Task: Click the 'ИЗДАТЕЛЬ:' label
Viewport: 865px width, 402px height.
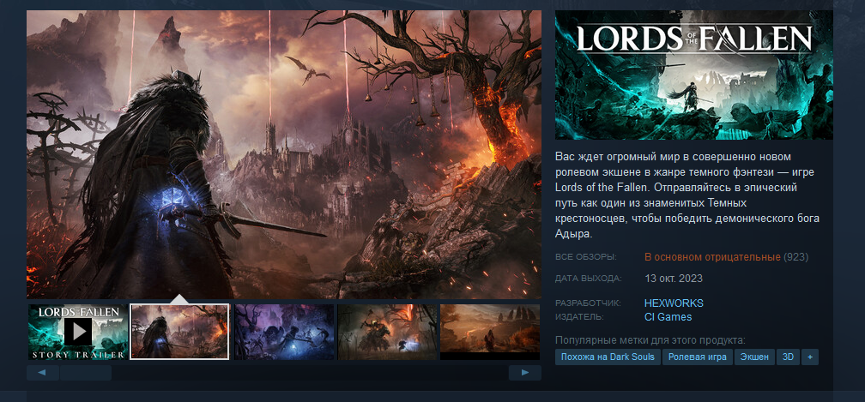Action: (x=580, y=317)
